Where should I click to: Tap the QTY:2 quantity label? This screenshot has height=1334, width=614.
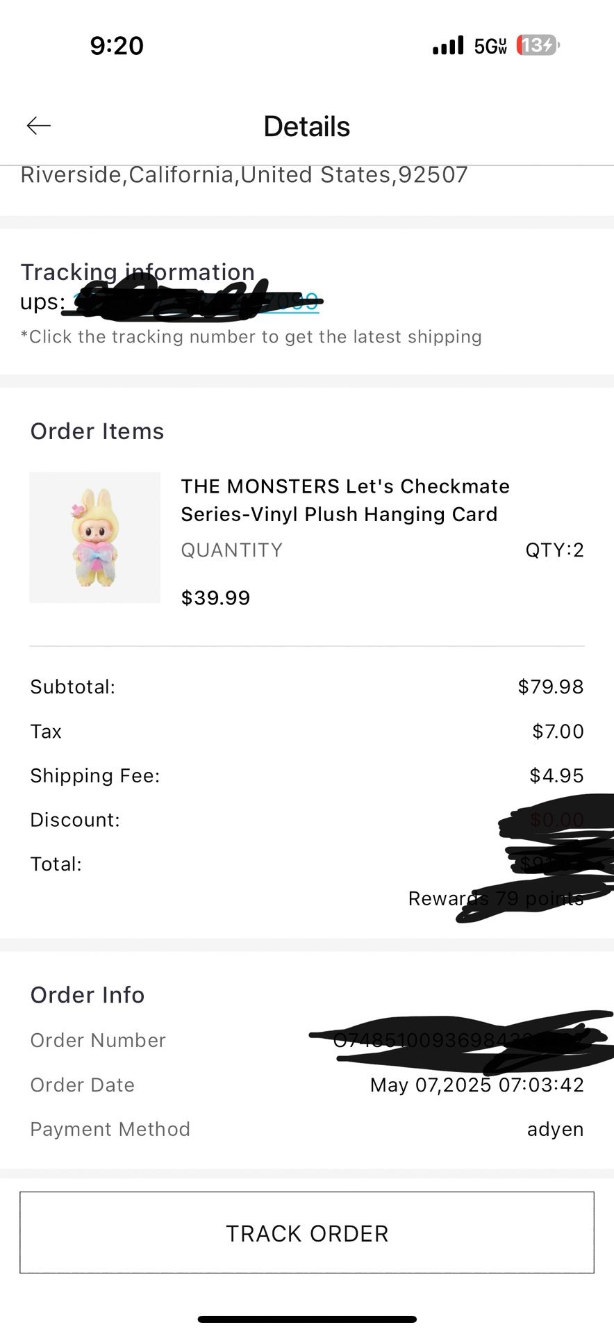[x=554, y=550]
